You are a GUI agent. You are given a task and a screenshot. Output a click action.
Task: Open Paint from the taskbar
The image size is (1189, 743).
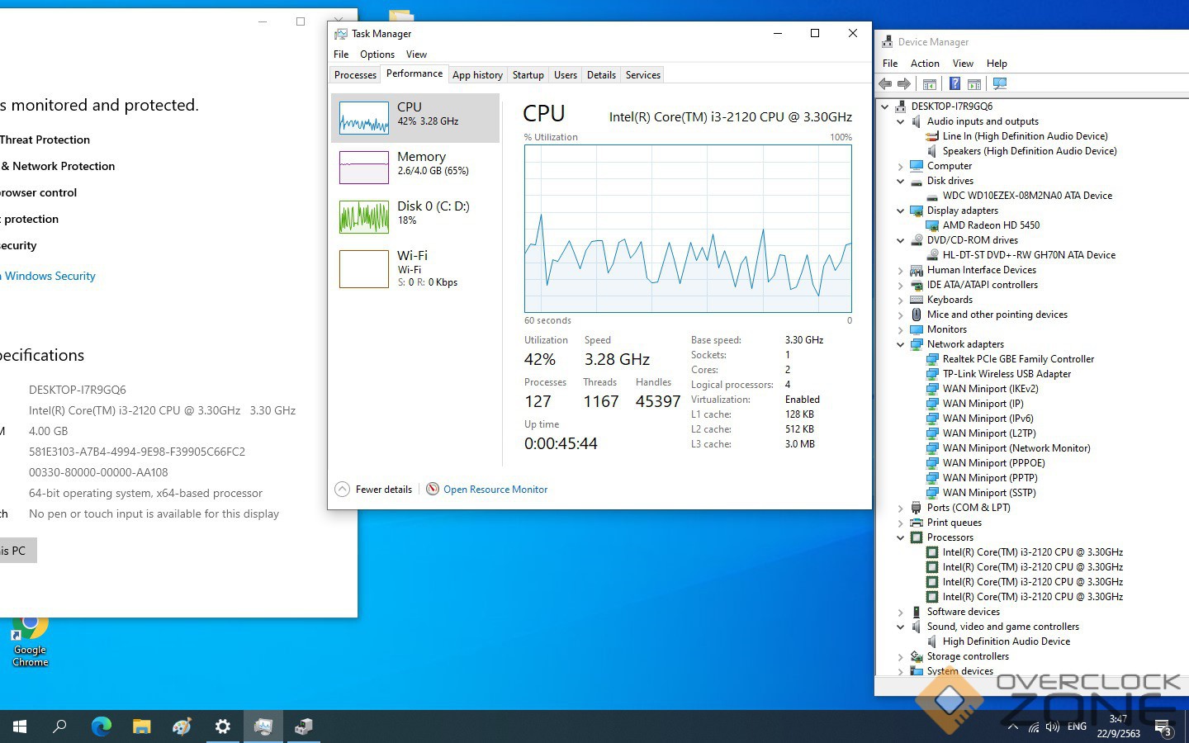pos(182,726)
